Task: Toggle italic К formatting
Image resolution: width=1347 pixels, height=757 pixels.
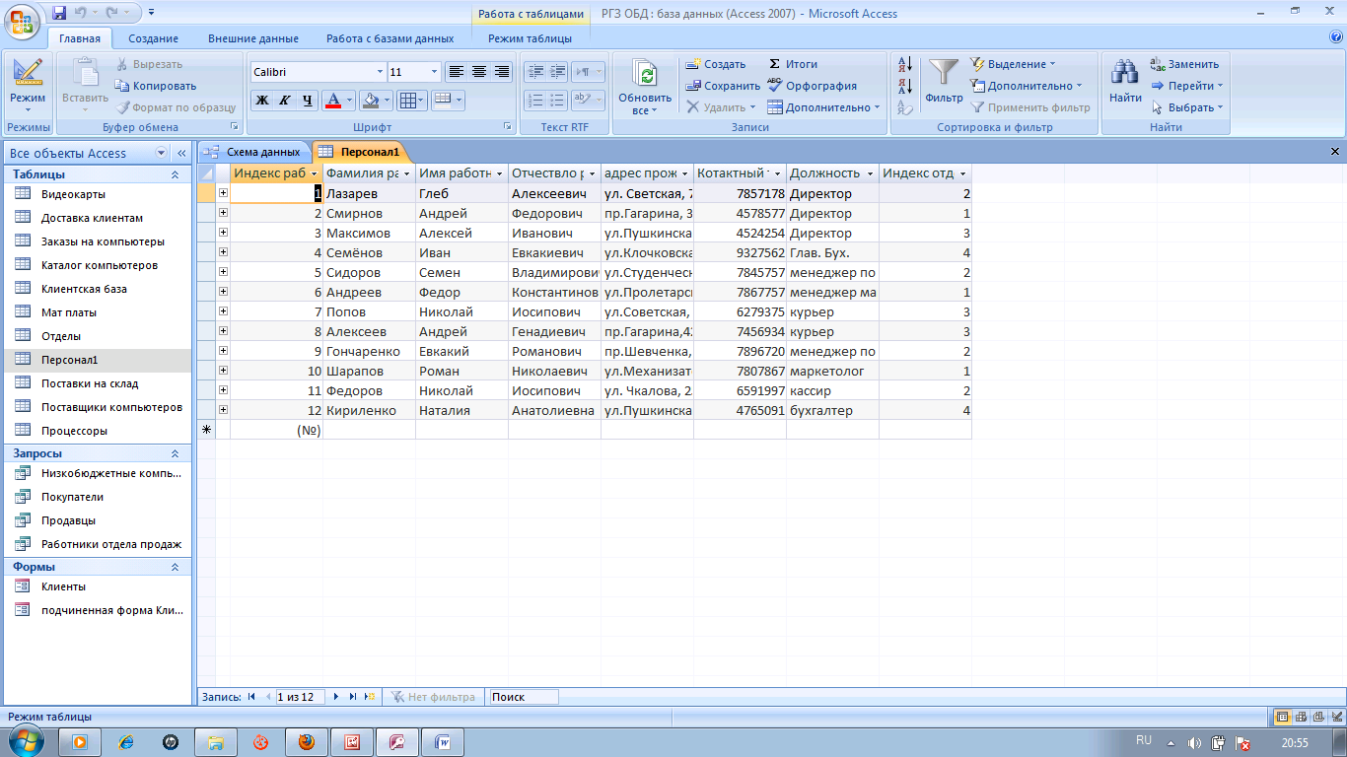Action: [284, 100]
